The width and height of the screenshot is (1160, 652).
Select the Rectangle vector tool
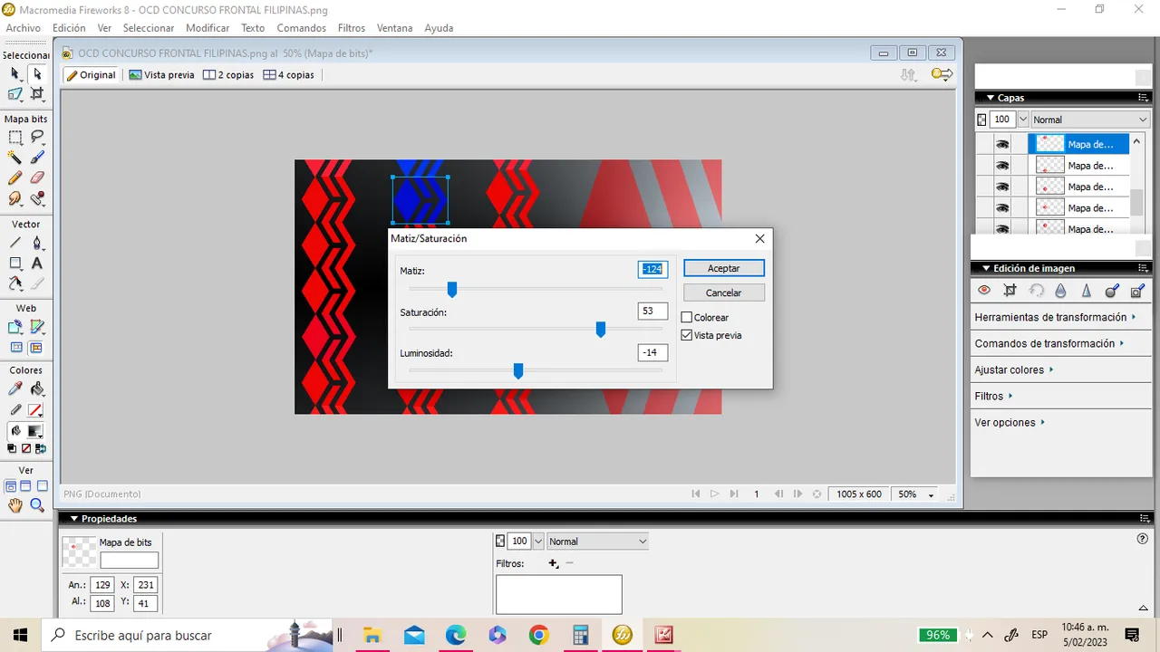15,263
